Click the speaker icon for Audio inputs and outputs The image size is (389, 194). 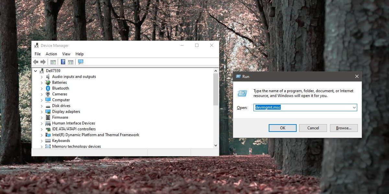[48, 77]
